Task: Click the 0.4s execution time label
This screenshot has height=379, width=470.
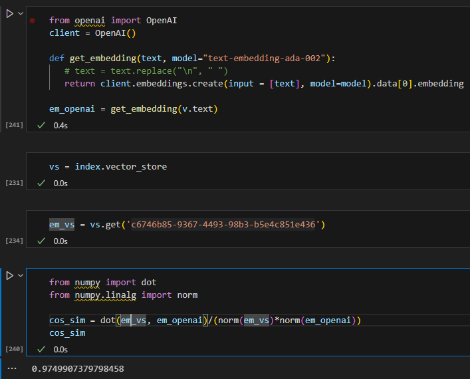Action: [x=61, y=125]
